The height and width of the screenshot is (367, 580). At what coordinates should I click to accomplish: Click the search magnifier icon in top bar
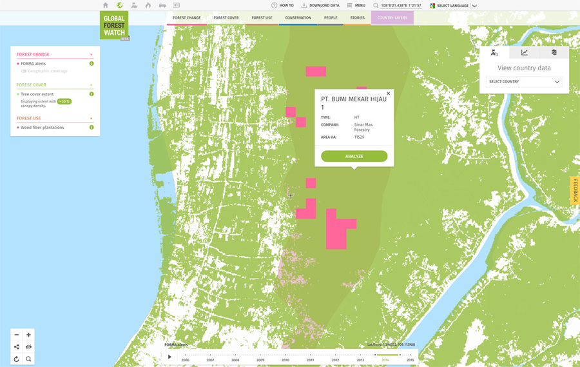pyautogui.click(x=376, y=6)
